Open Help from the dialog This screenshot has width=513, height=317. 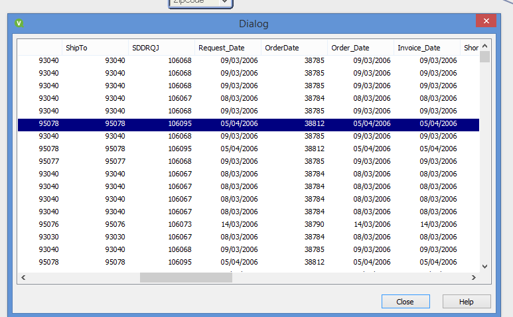click(x=467, y=302)
